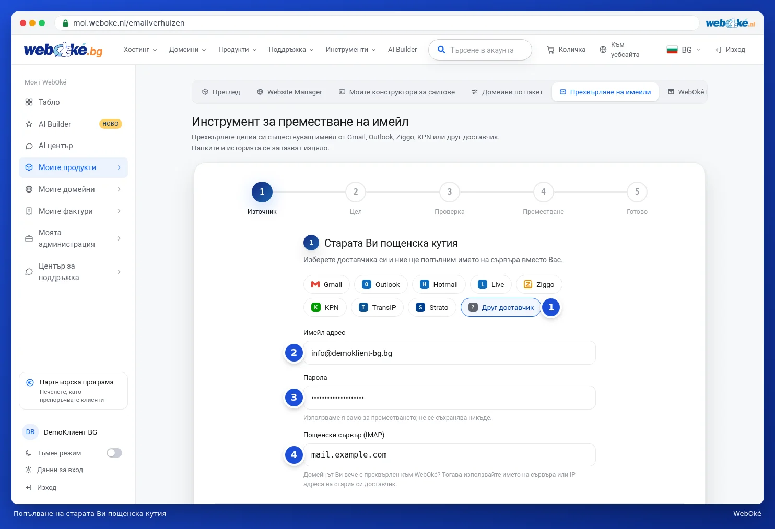Expand the Домейни navigation menu

187,50
